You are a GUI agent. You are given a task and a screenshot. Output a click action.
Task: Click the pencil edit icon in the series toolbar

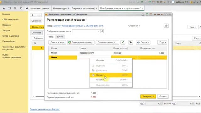[123, 42]
